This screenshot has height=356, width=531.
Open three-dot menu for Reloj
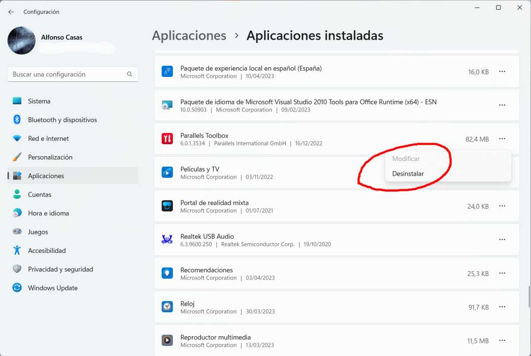(502, 307)
